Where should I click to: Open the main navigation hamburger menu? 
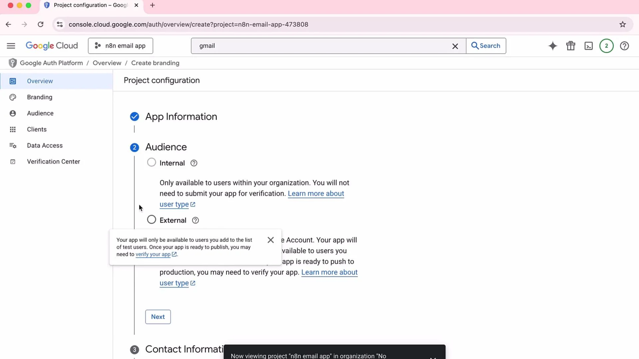coord(11,46)
